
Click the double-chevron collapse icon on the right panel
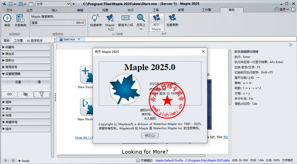pos(291,45)
